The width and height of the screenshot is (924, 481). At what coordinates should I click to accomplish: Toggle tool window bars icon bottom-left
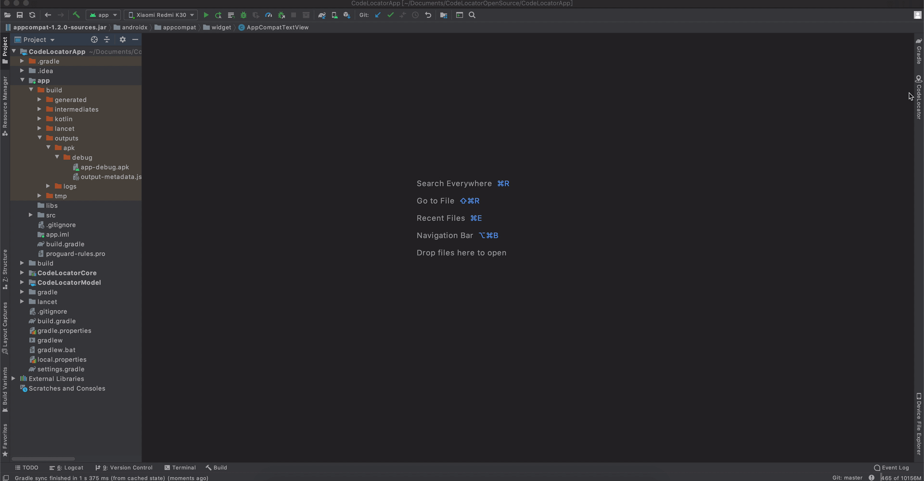(6, 478)
